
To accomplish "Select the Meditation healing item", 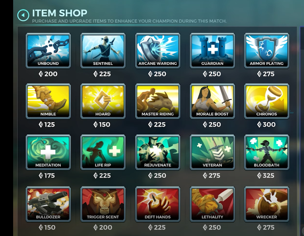I will (48, 152).
